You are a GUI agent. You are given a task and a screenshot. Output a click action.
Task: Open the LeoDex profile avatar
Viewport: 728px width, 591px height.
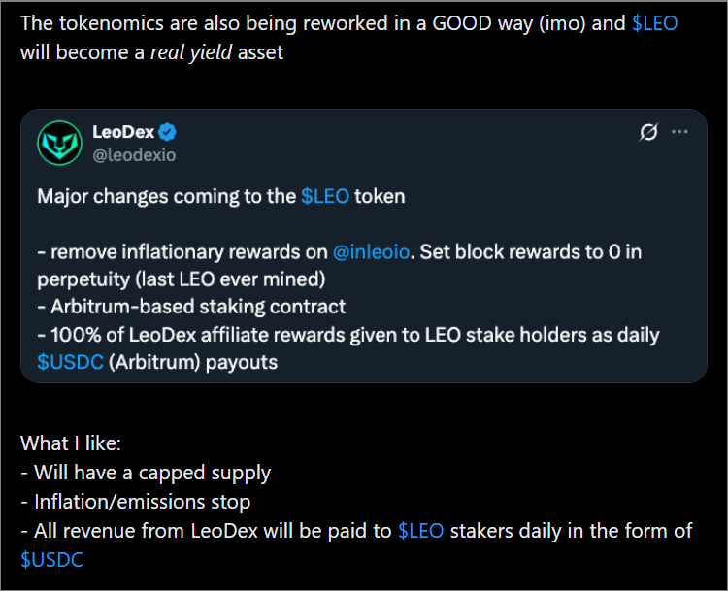(59, 143)
